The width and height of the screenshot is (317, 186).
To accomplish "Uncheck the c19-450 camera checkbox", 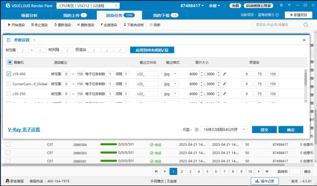I will tap(9, 74).
